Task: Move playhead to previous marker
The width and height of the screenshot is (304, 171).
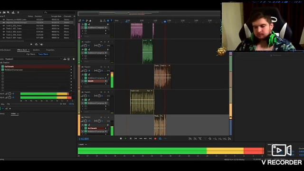Action: (135, 139)
